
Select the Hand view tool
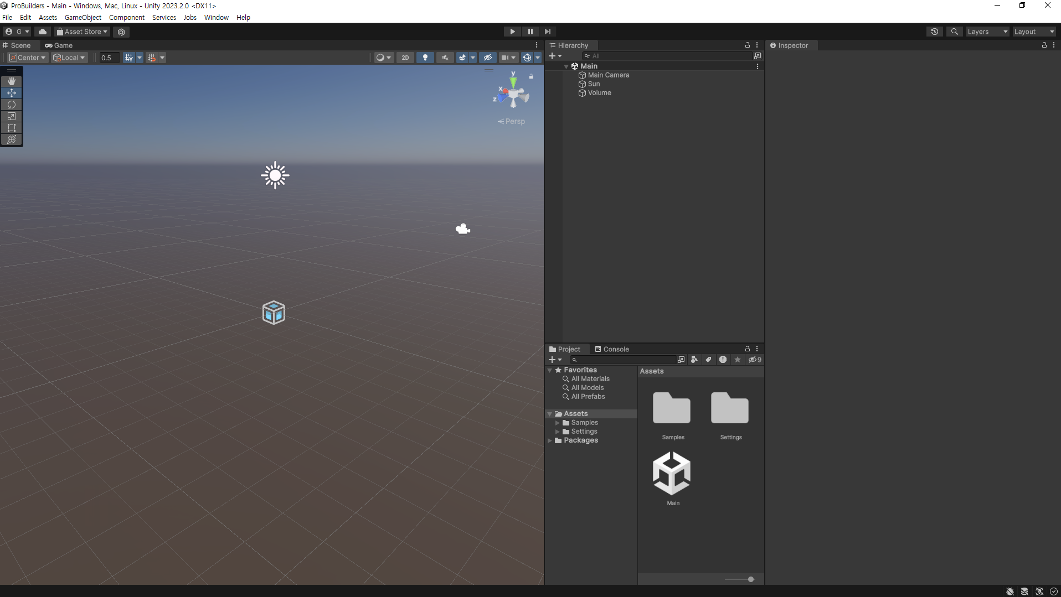(x=12, y=81)
